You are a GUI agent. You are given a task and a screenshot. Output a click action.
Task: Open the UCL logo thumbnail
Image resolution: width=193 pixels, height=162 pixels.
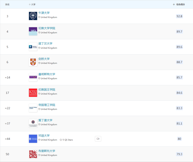(33, 31)
